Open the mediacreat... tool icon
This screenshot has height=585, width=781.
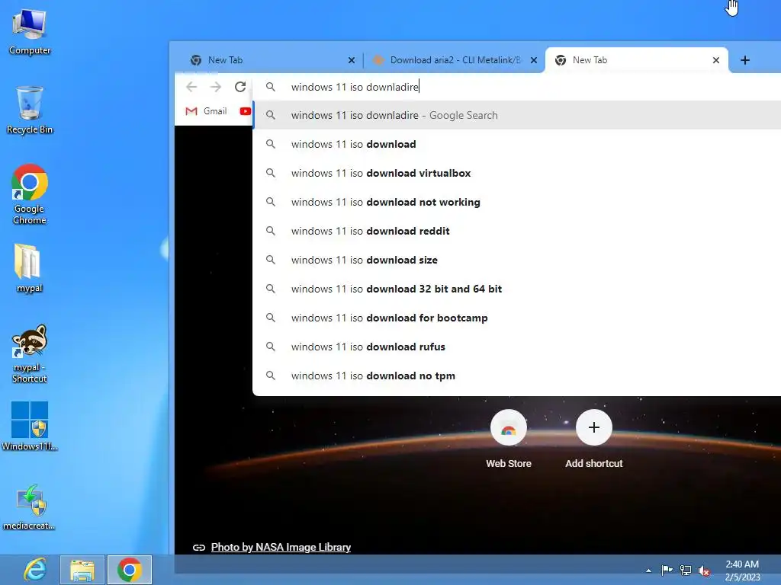tap(30, 507)
